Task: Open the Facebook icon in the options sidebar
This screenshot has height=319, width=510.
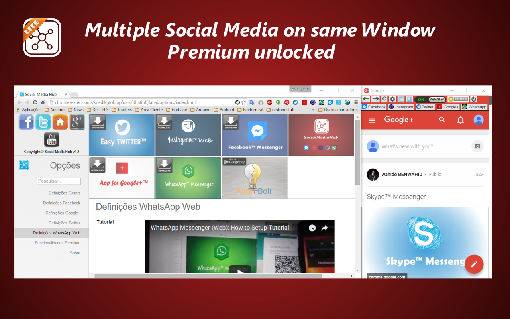Action: [26, 122]
